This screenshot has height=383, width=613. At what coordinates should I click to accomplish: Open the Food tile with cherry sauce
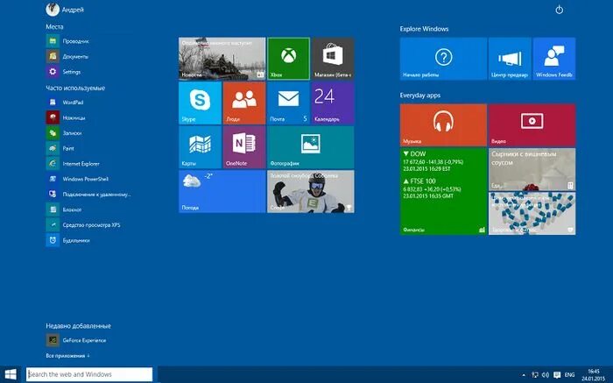[x=532, y=169]
